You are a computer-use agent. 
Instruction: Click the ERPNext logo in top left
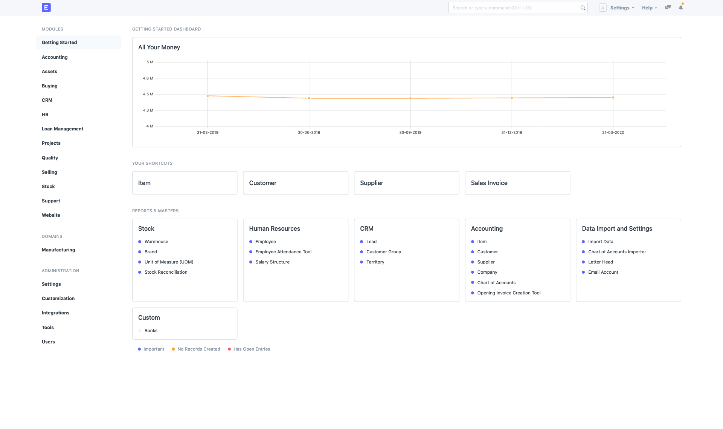pyautogui.click(x=46, y=8)
